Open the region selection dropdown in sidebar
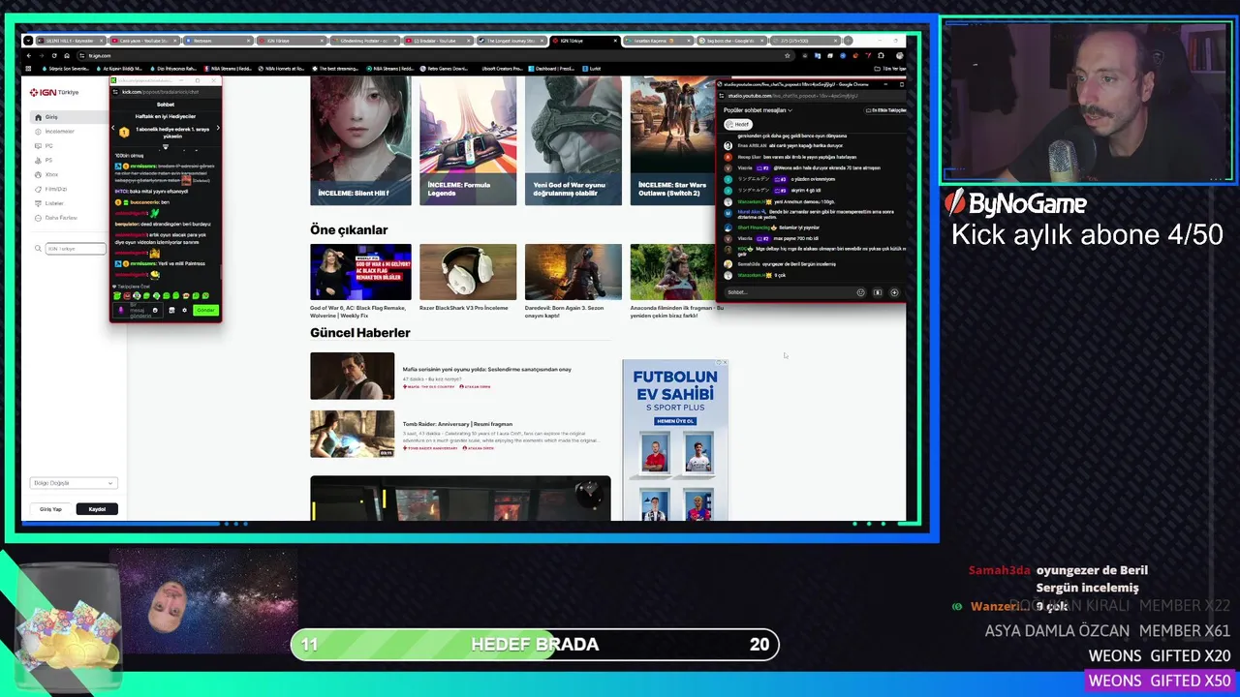1240x697 pixels. (73, 483)
